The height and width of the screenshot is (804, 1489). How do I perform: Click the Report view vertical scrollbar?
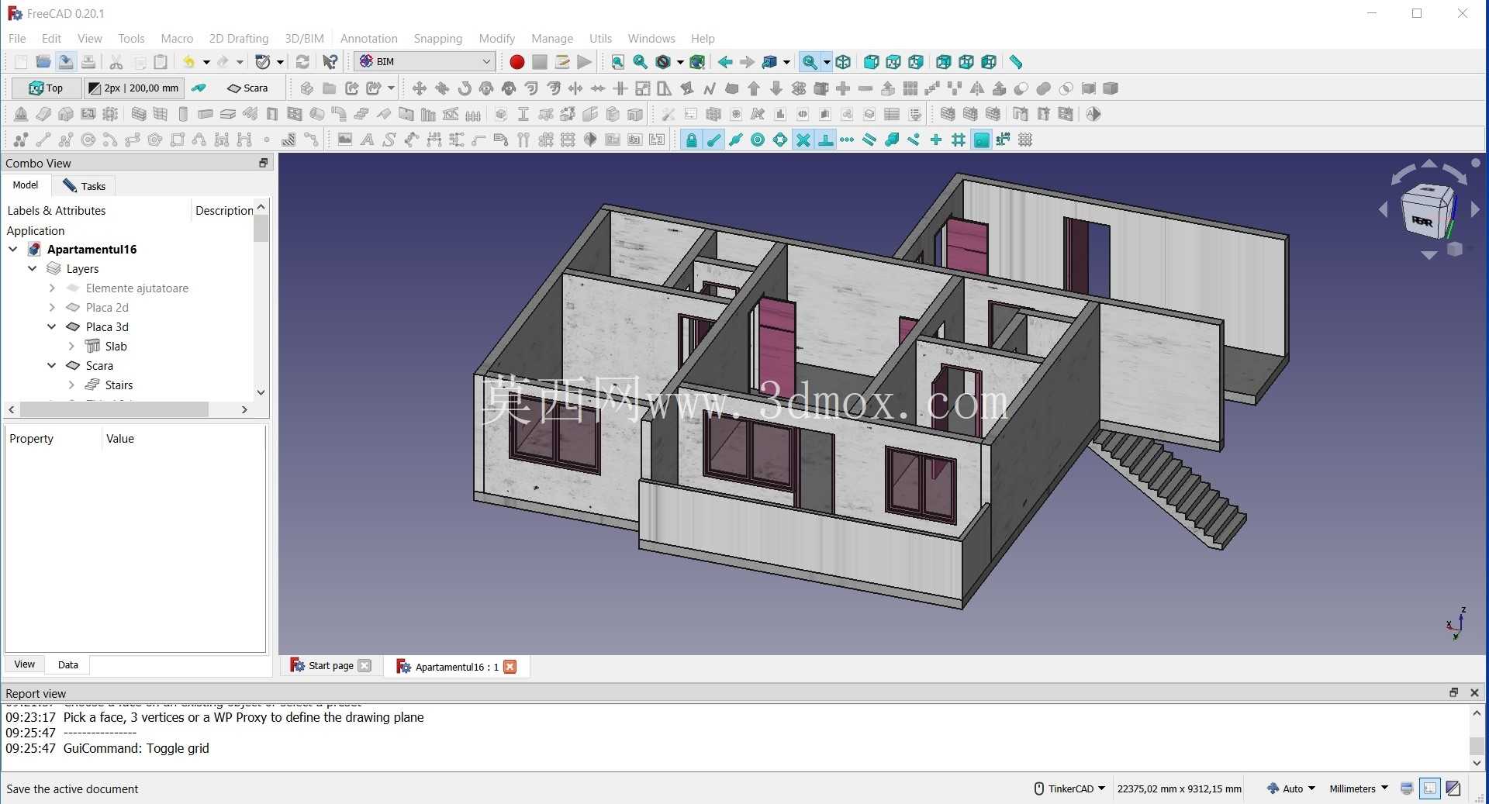point(1477,745)
